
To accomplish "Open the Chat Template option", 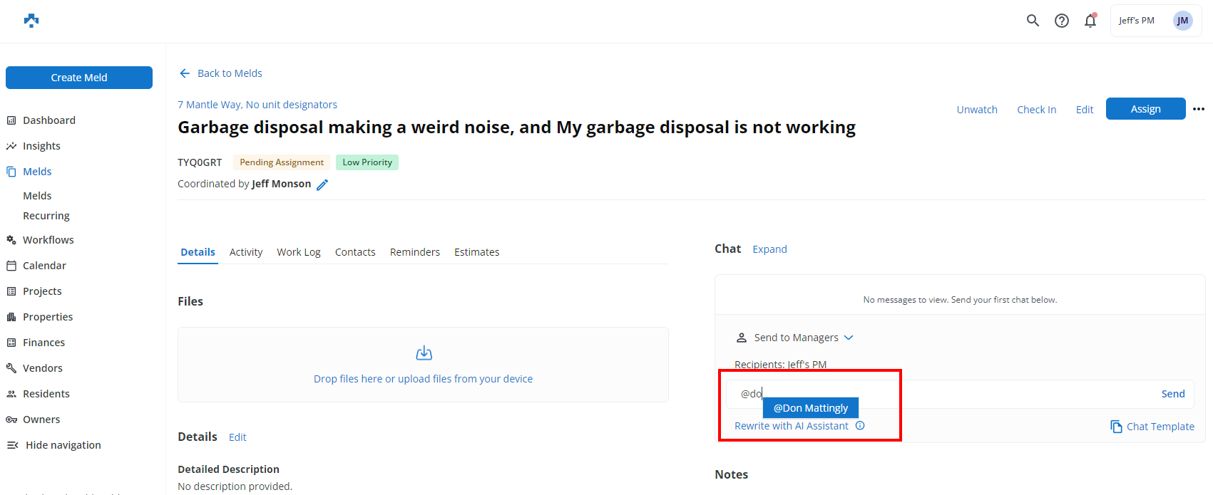I will [1152, 427].
